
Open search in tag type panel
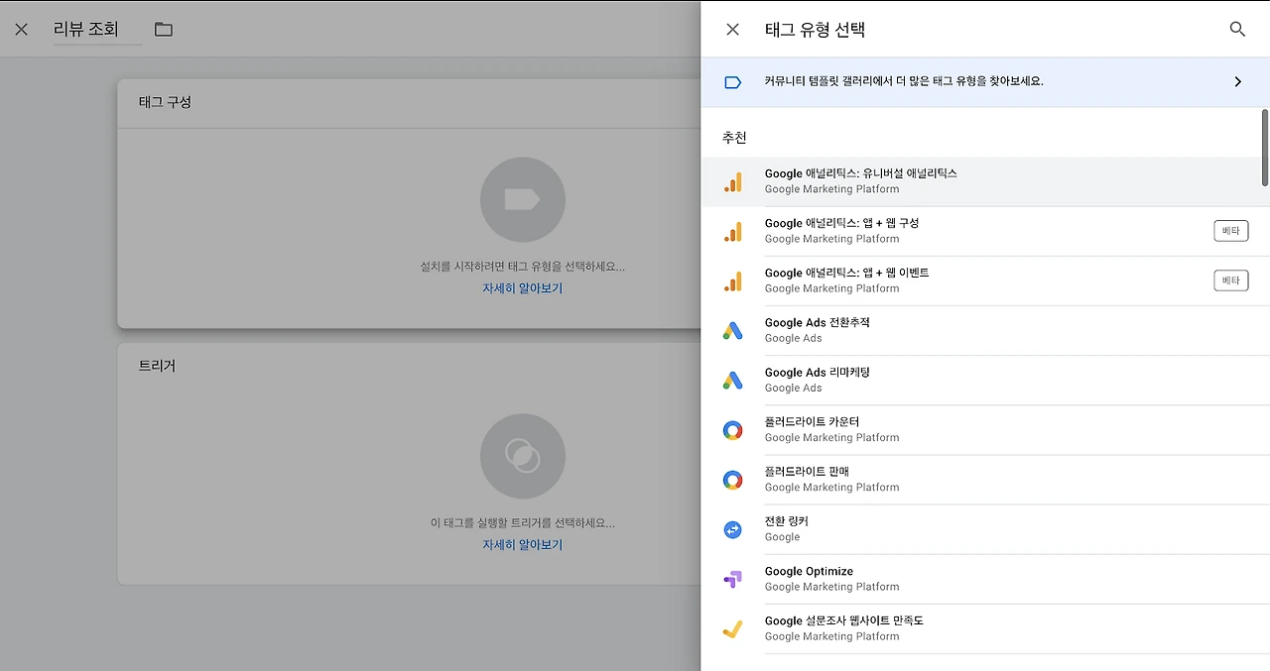tap(1237, 30)
